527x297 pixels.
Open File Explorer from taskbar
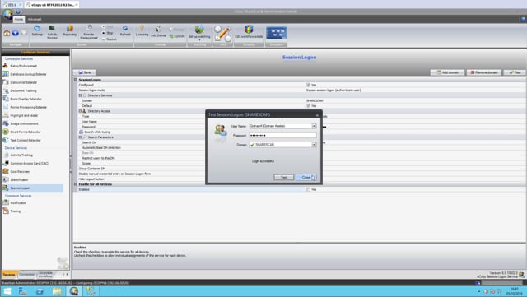(x=57, y=291)
